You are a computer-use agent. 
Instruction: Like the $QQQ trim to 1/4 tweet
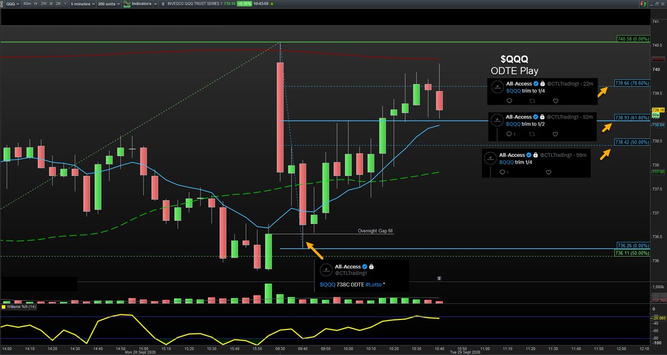[x=555, y=101]
